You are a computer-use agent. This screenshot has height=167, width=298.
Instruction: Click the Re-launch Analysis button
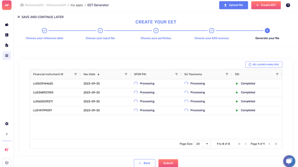tap(264, 65)
